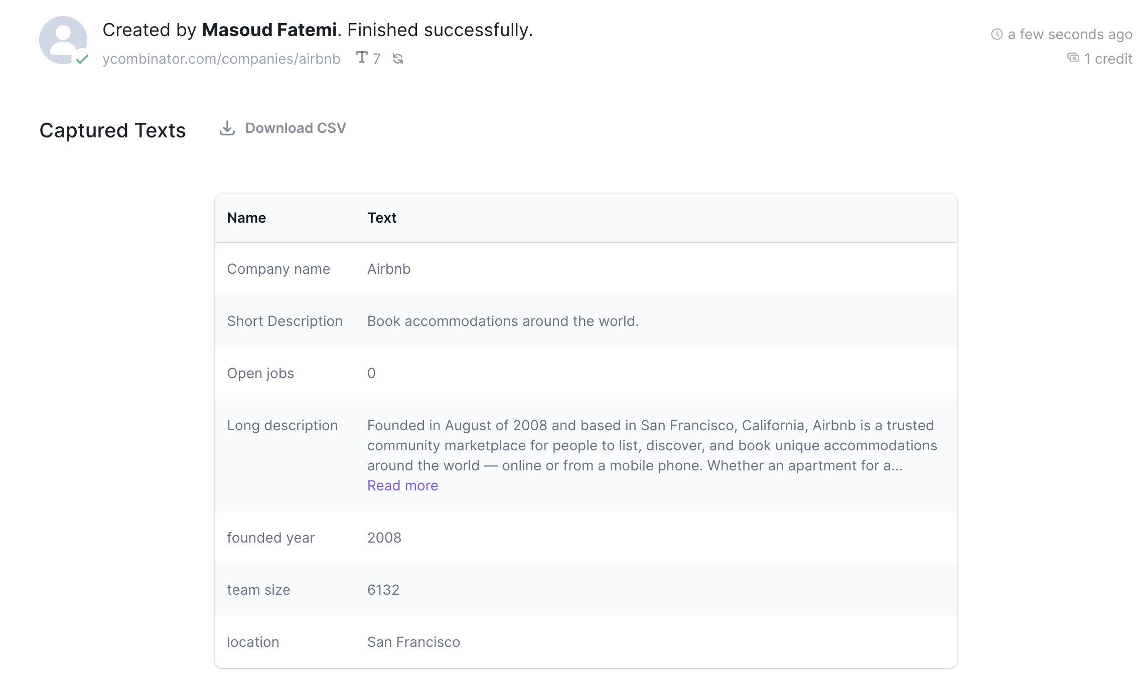
Task: Click the sync arrows icon beside 7
Action: coord(398,59)
